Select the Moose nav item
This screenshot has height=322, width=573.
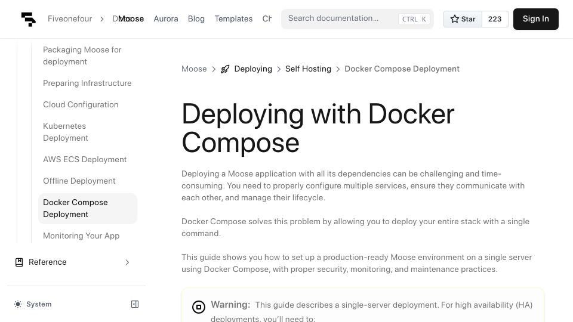click(x=131, y=19)
